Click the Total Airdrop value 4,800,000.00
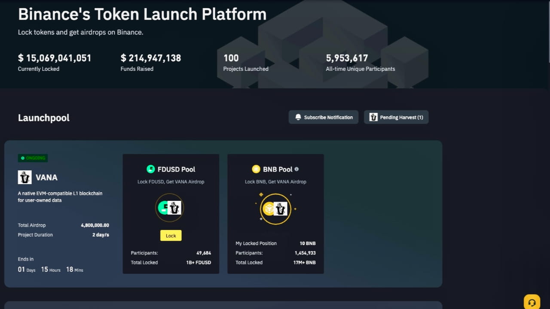Viewport: 550px width, 309px height. pyautogui.click(x=95, y=225)
